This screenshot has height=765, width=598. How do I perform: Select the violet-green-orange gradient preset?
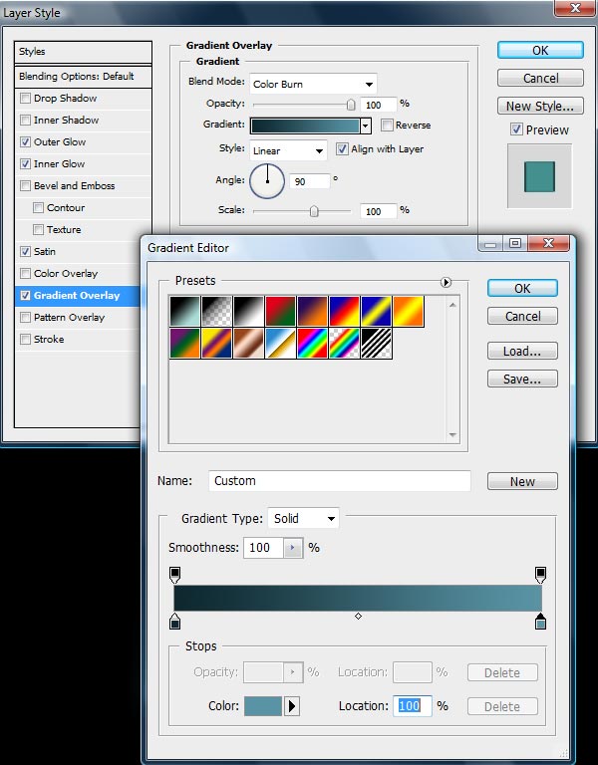click(184, 343)
